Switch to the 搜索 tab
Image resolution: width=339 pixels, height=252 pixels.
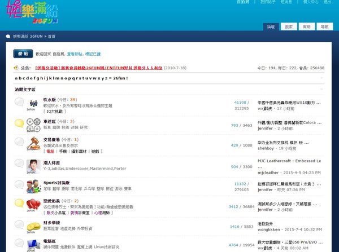pos(289,26)
